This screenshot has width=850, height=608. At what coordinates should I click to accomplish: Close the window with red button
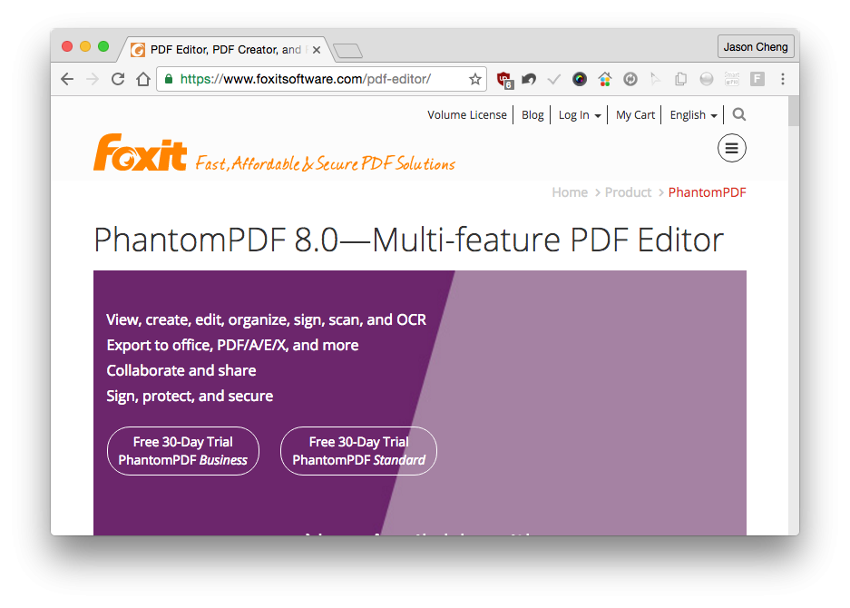pyautogui.click(x=67, y=46)
